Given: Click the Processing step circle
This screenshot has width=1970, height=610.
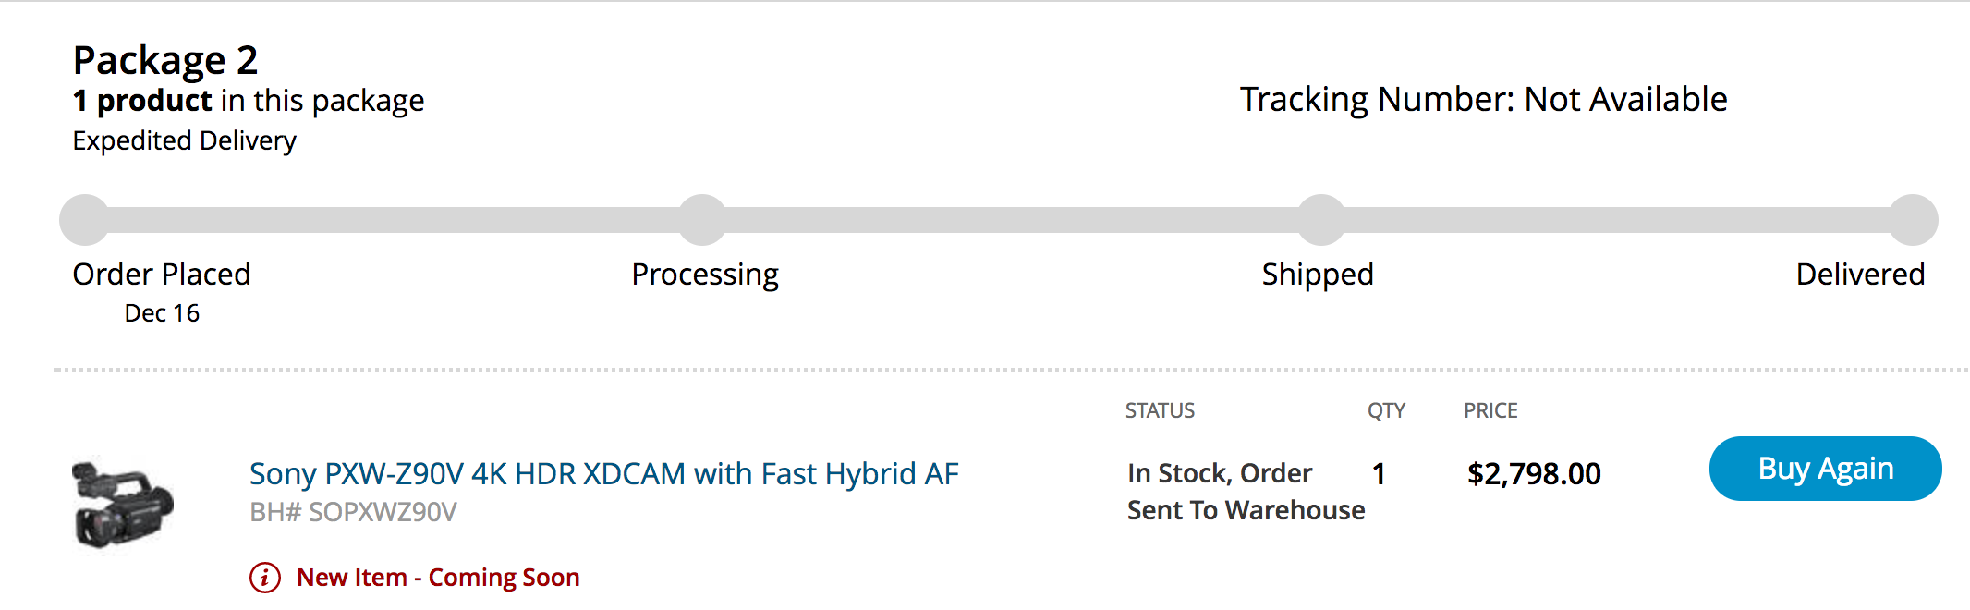Looking at the screenshot, I should pos(703,220).
